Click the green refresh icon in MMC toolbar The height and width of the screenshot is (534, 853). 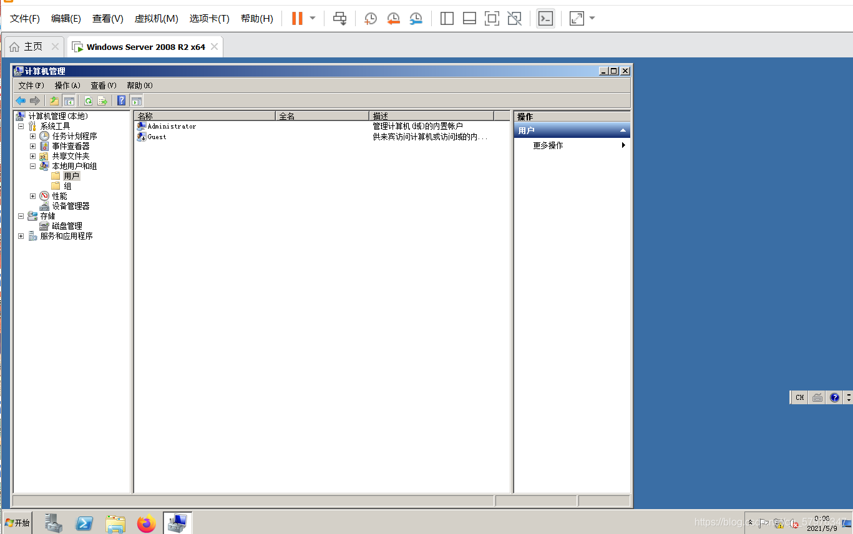click(89, 100)
